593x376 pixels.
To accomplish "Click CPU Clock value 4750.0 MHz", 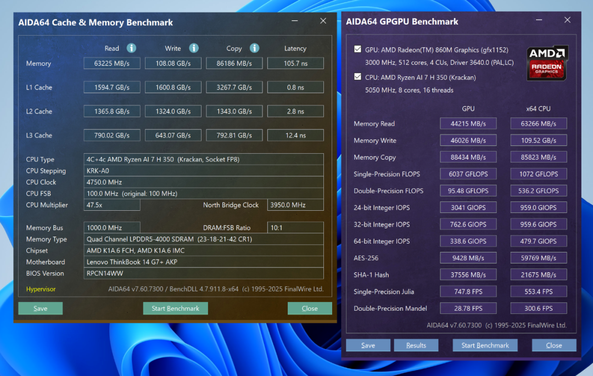I will [x=204, y=182].
